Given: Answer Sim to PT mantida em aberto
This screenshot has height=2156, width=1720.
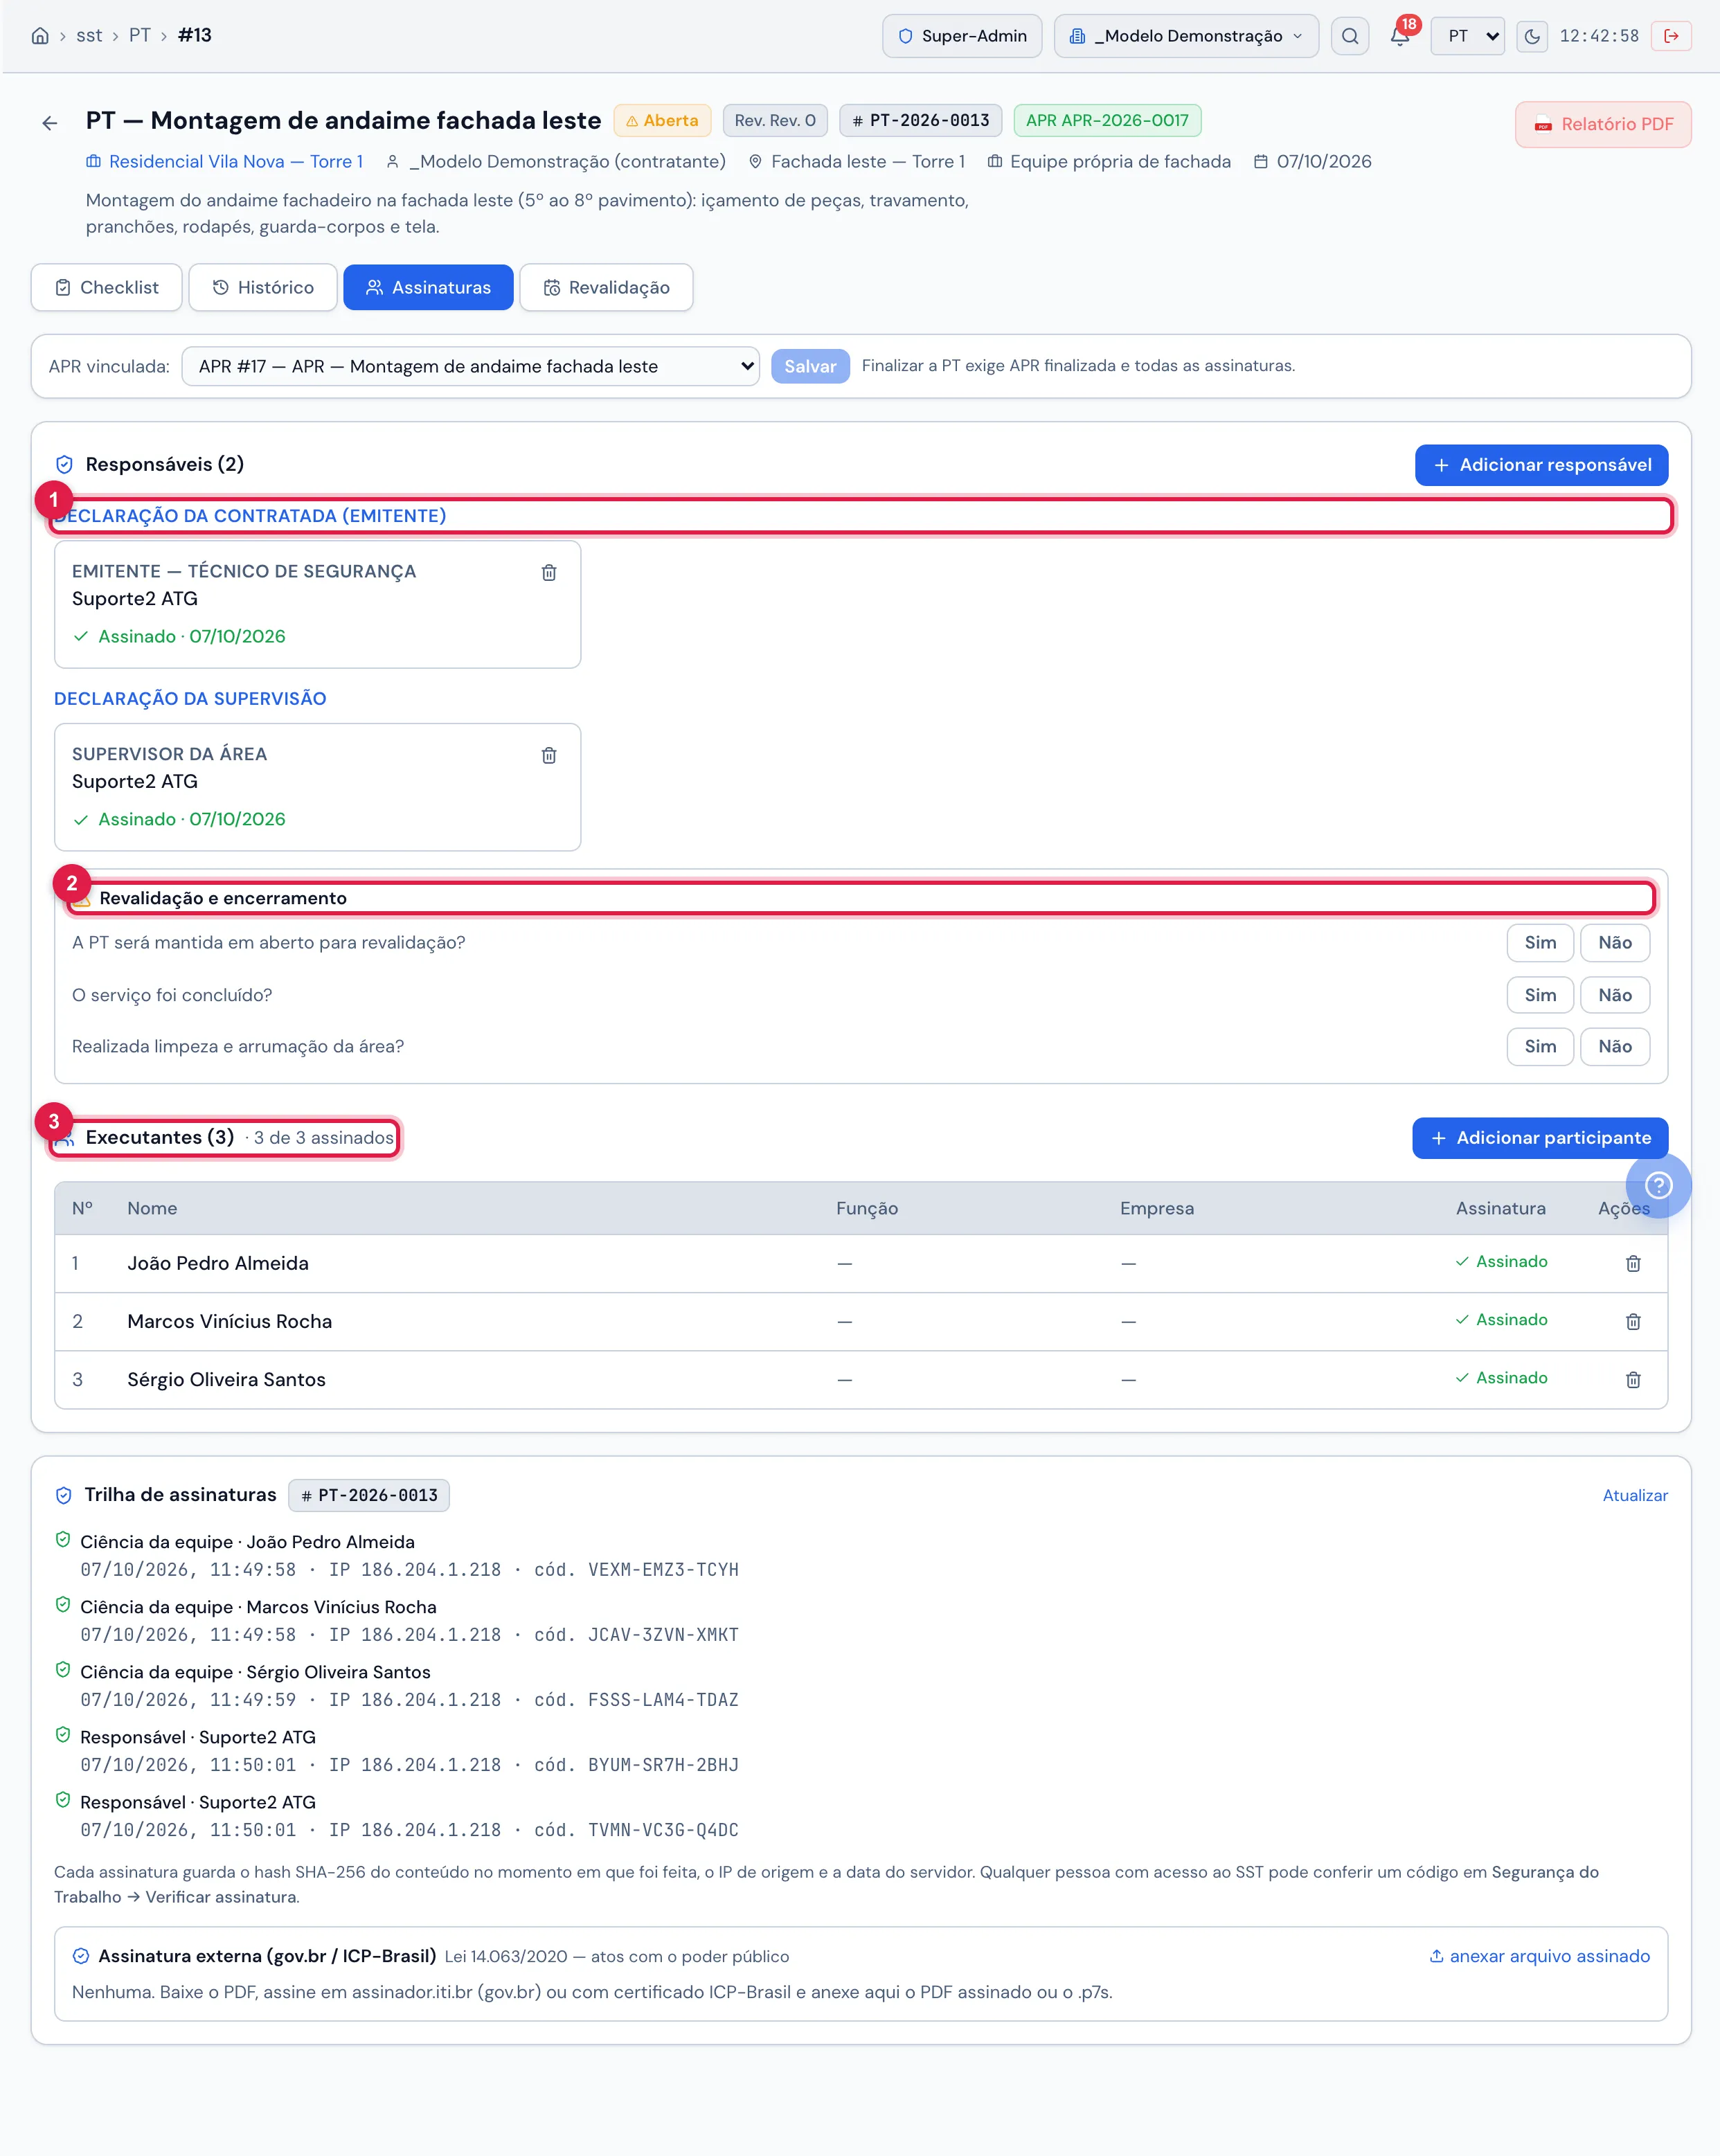Looking at the screenshot, I should click(1540, 943).
